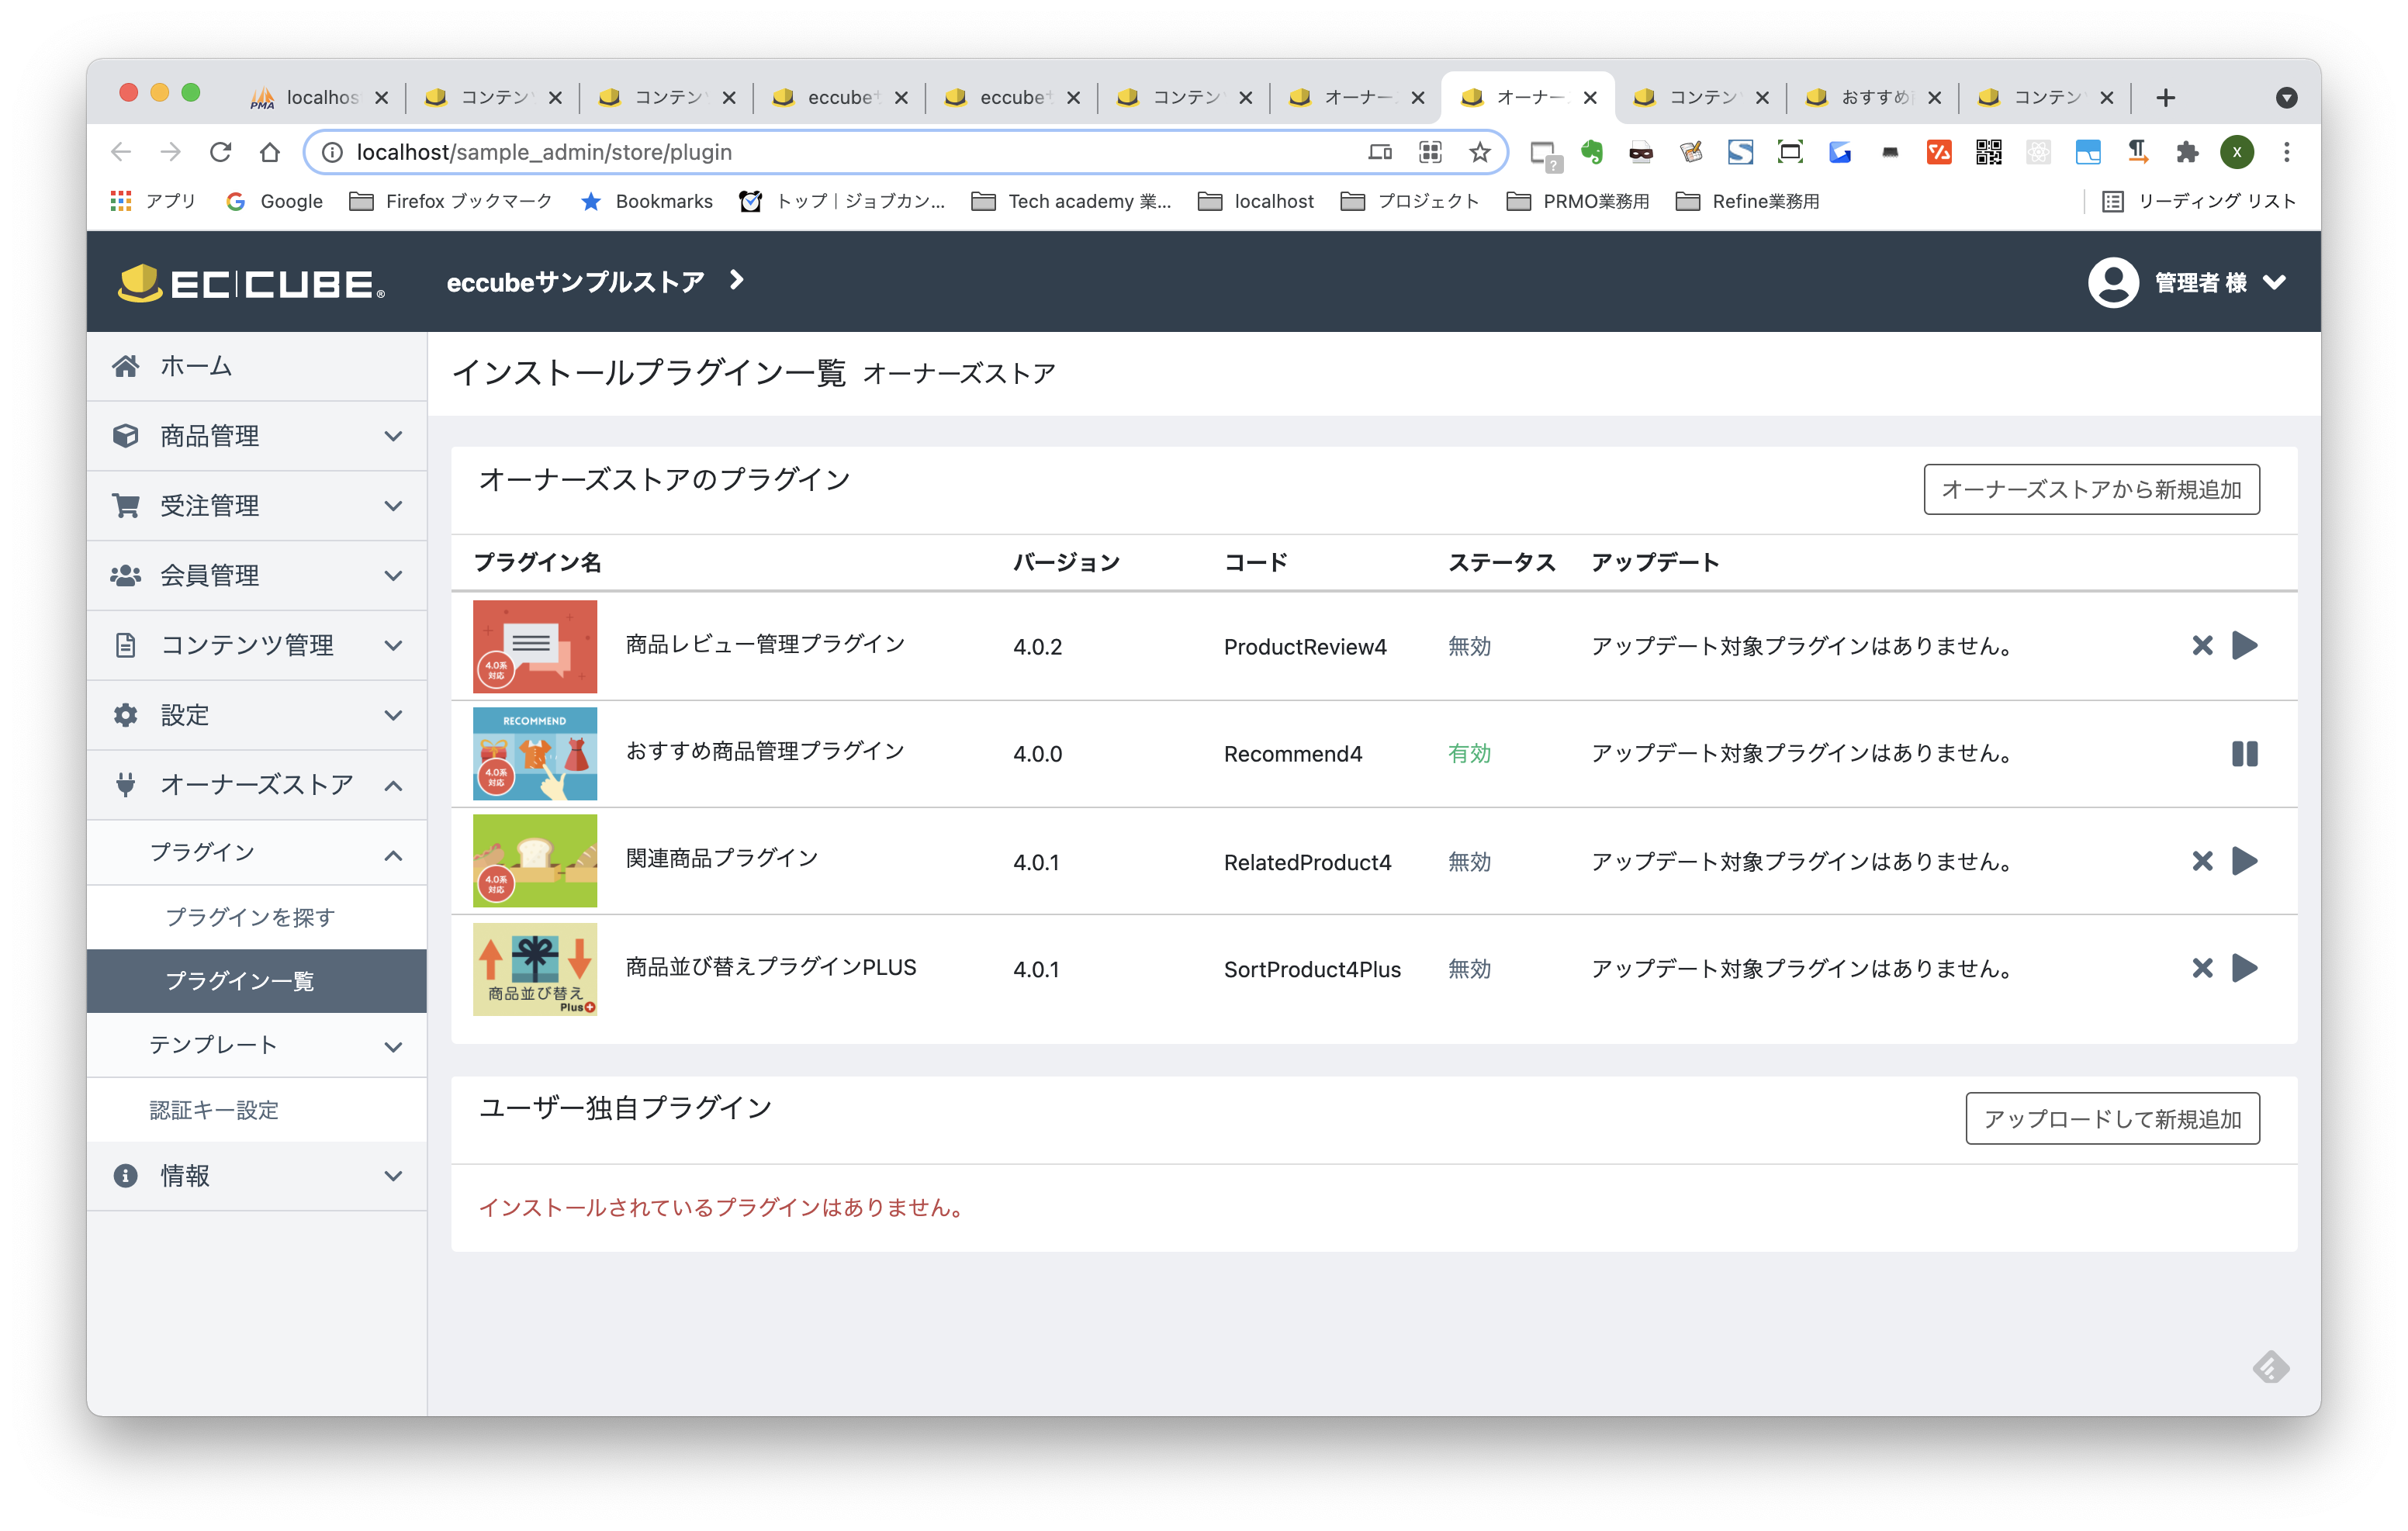The width and height of the screenshot is (2408, 1531).
Task: Open プラグインを探す menu item
Action: tap(250, 917)
